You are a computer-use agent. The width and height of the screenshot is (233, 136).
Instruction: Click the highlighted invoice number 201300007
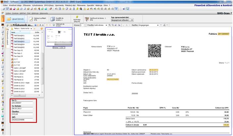point(223,34)
